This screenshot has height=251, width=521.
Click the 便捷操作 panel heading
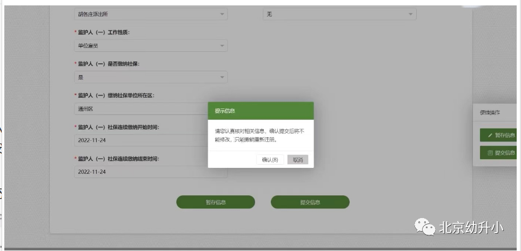(x=490, y=113)
